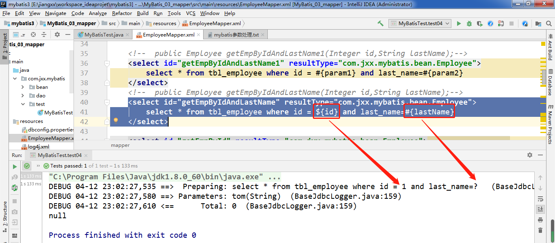This screenshot has height=243, width=555.
Task: Select dbconfig.properties in the project tree
Action: [x=48, y=130]
